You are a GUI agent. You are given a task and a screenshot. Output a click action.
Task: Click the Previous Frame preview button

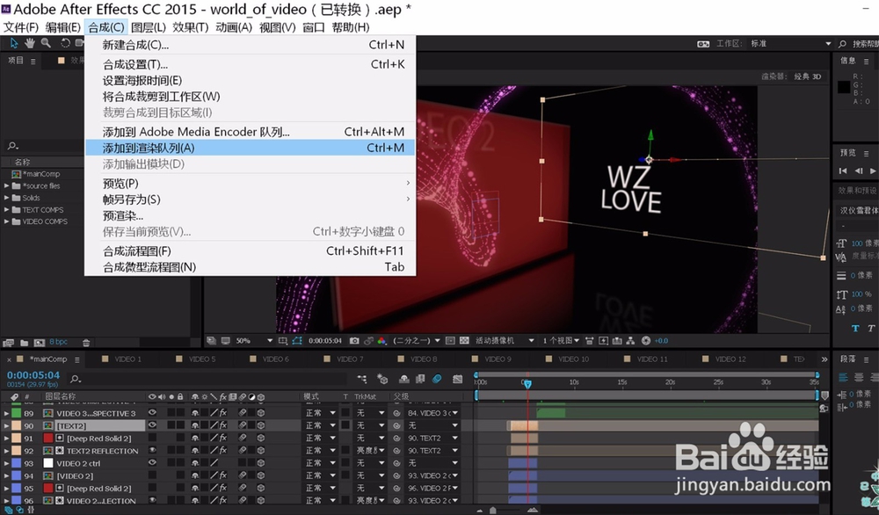pos(859,170)
